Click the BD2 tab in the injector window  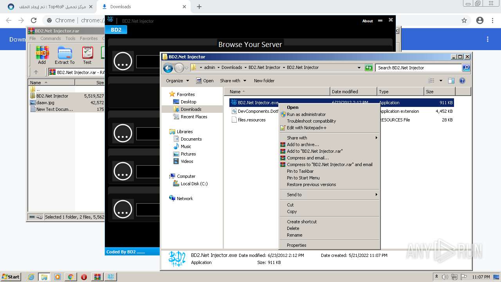(x=116, y=30)
